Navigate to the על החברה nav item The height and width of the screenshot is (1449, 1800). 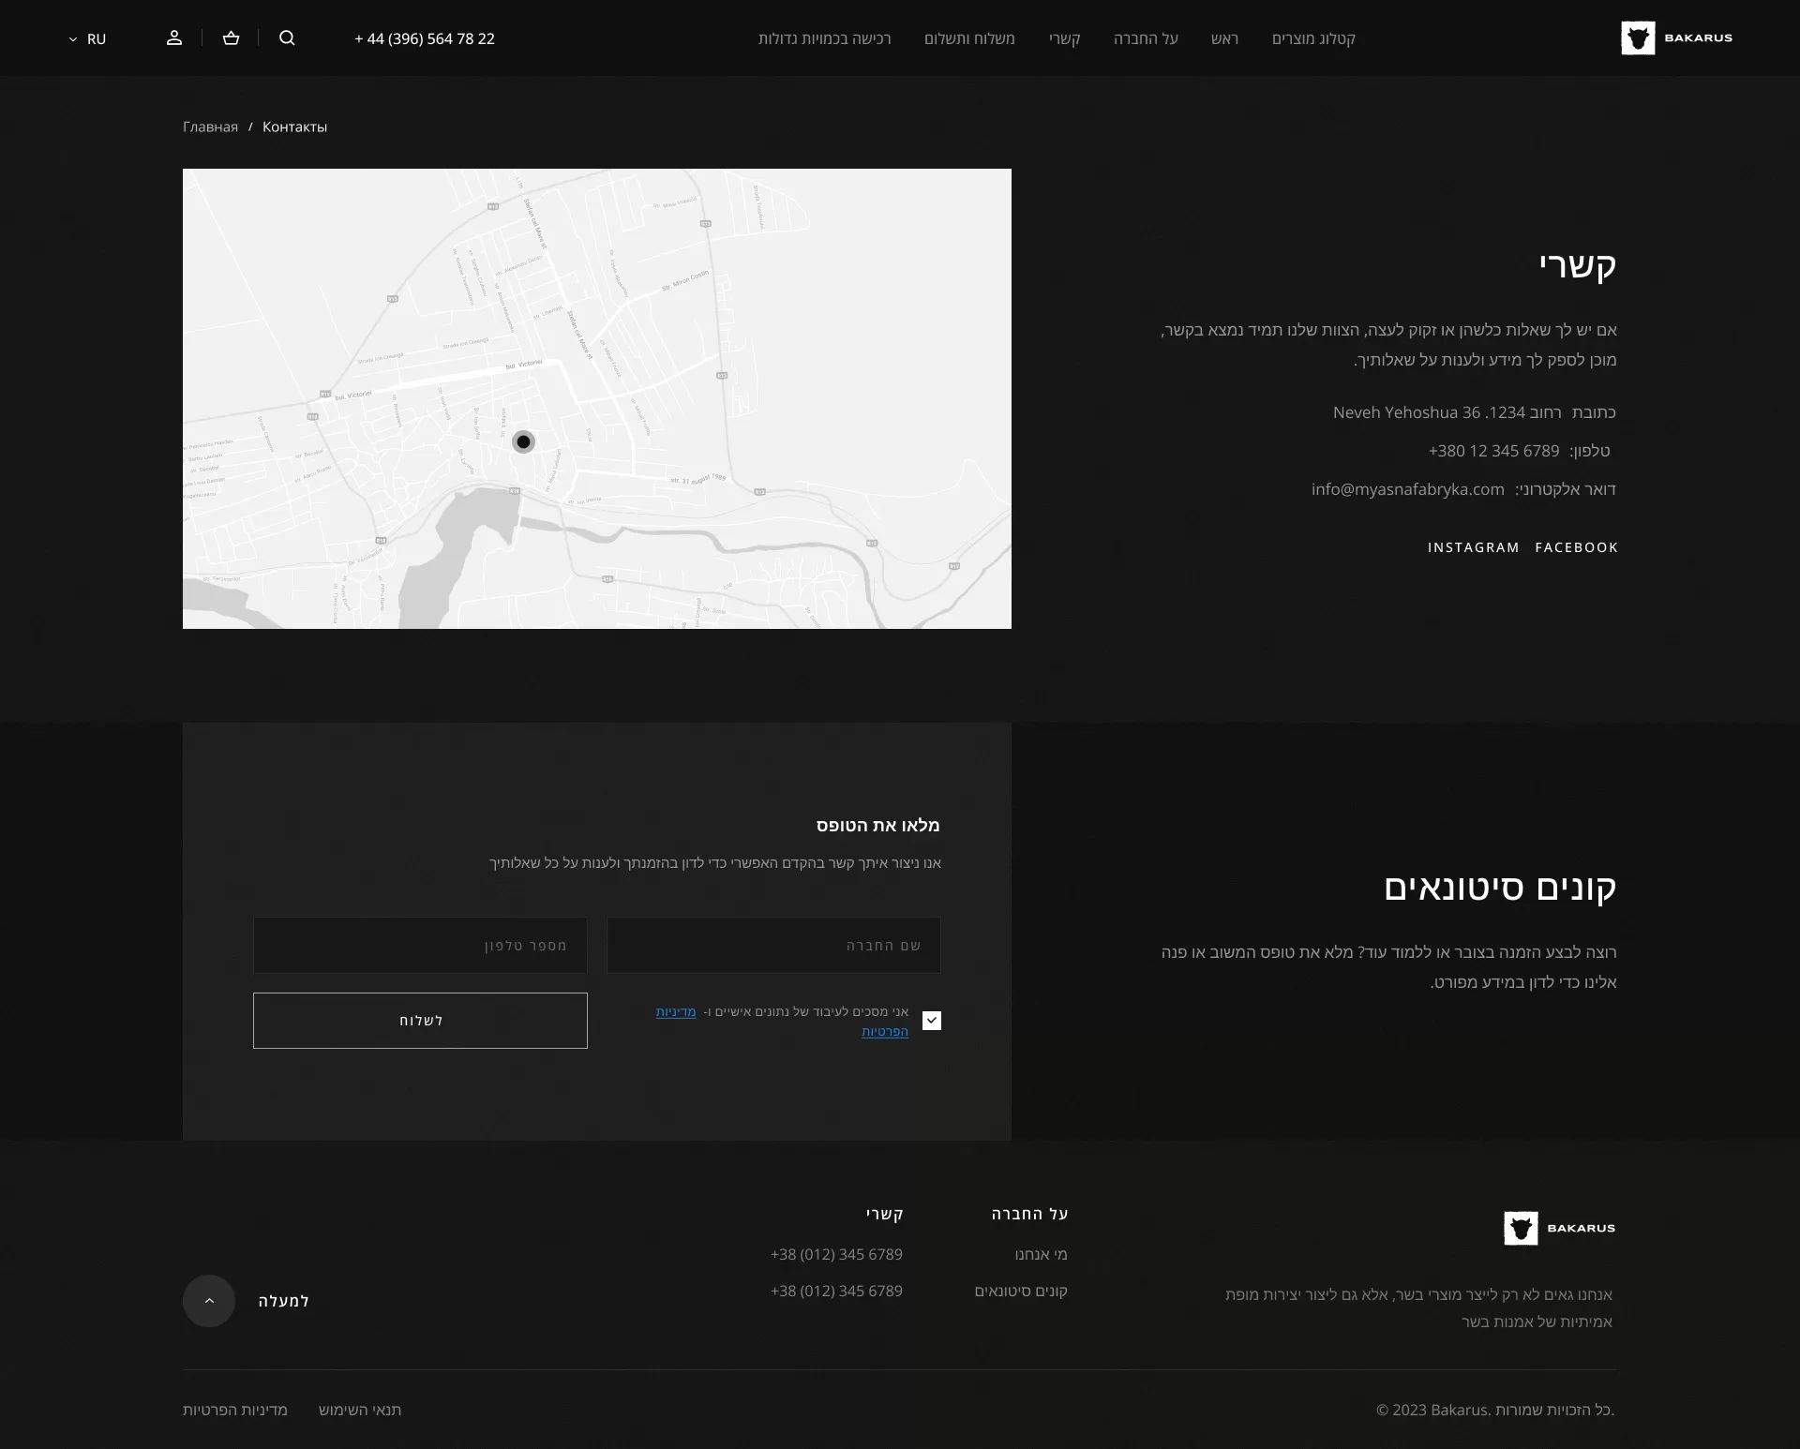click(1145, 39)
